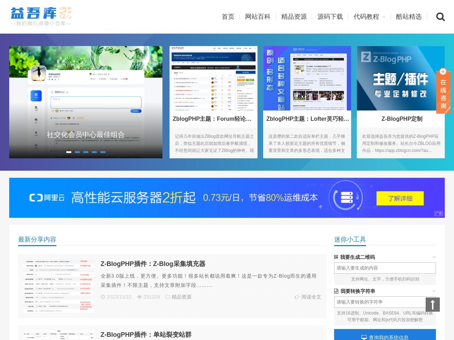Viewport: 454px width, 340px height.
Task: Open the Z-BlogPHP插件：Z-Blog采集填充器 article title
Action: point(153,264)
